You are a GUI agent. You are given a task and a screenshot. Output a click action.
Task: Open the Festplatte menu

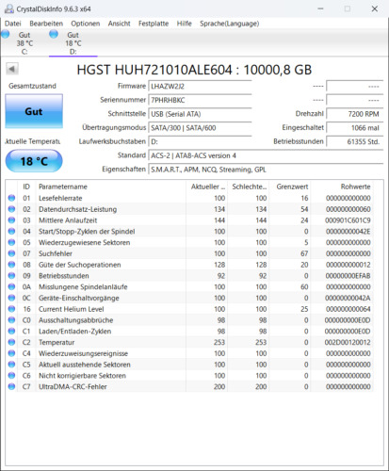(x=154, y=24)
